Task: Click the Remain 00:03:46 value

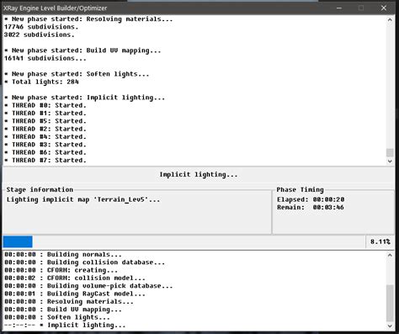Action: 328,207
